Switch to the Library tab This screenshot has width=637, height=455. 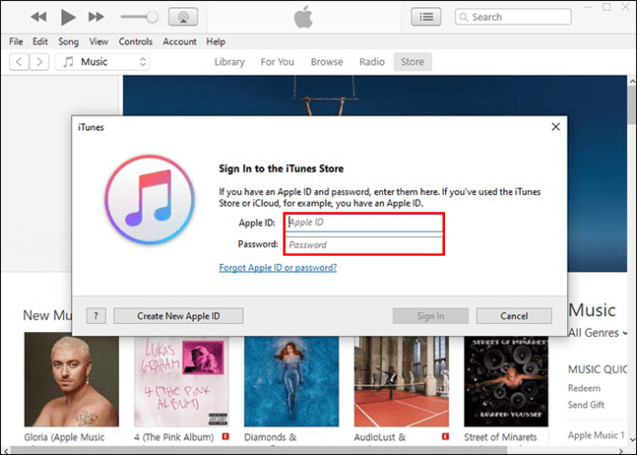tap(230, 62)
